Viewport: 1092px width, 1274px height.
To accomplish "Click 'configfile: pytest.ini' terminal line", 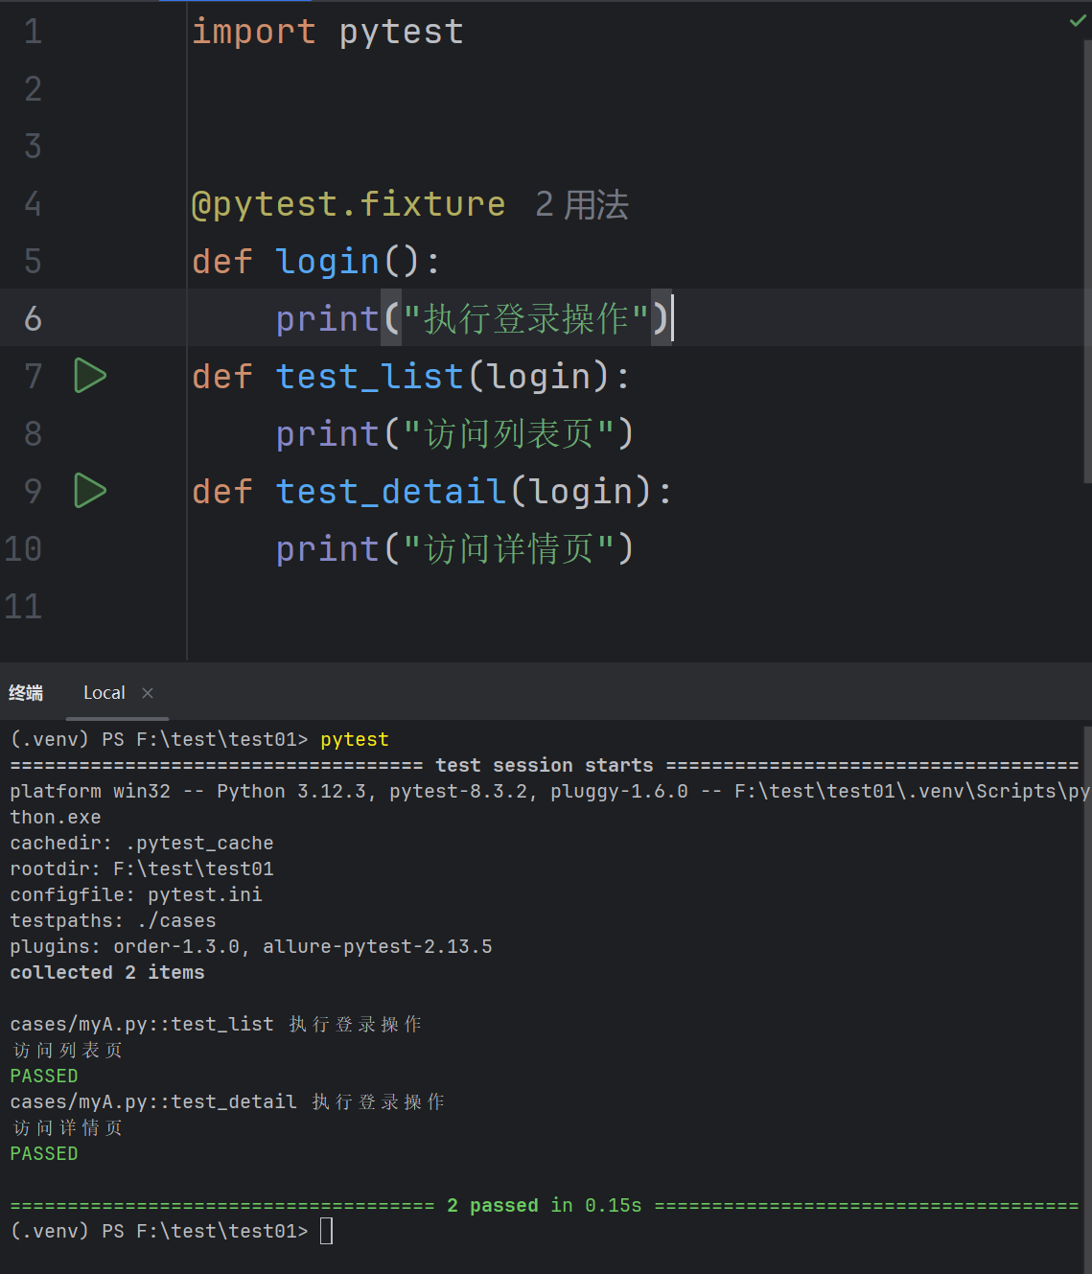I will click(x=136, y=894).
